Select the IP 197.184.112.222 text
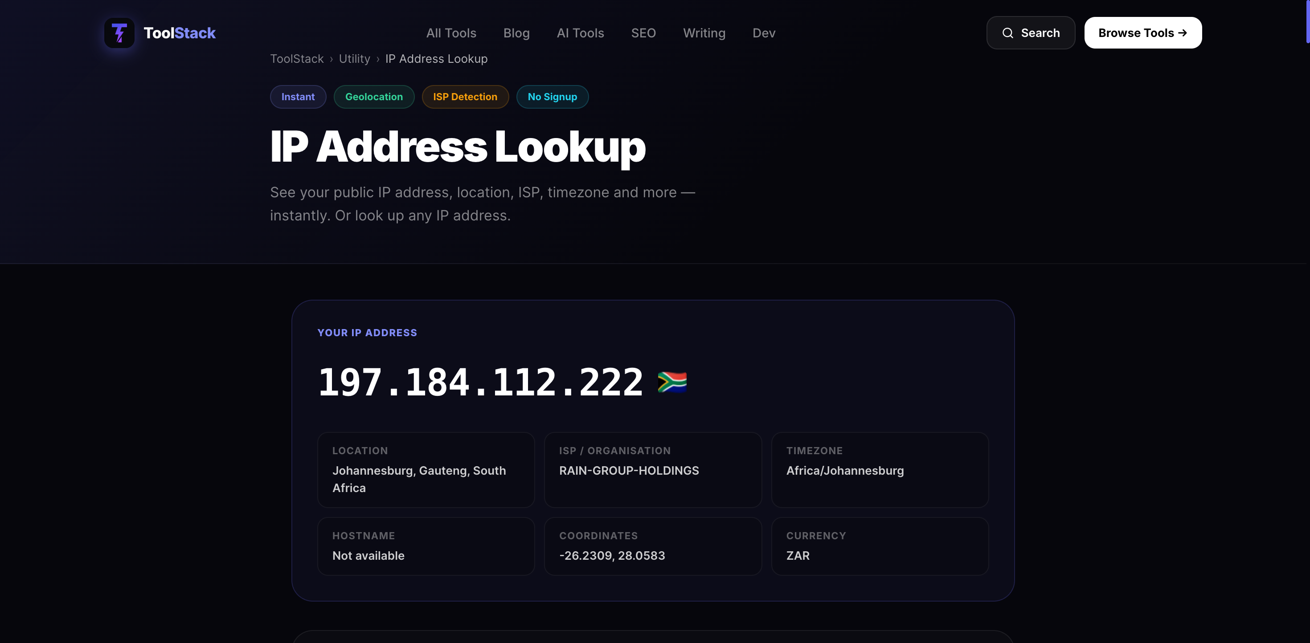 (481, 382)
